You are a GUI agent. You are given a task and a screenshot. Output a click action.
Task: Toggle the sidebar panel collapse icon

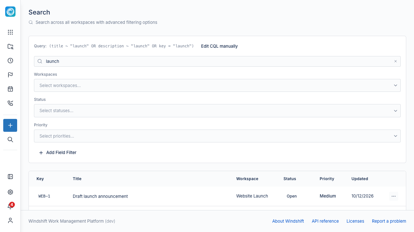click(10, 177)
